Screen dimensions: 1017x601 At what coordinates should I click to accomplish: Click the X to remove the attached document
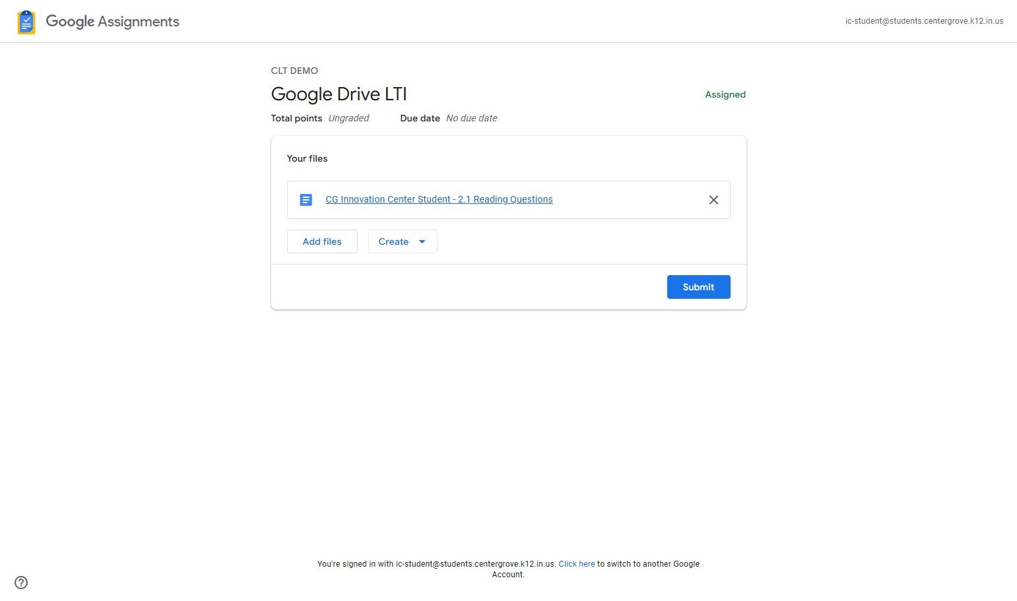(x=713, y=199)
